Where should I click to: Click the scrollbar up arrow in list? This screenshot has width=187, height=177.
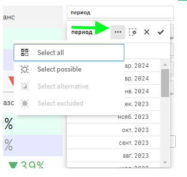tap(165, 65)
